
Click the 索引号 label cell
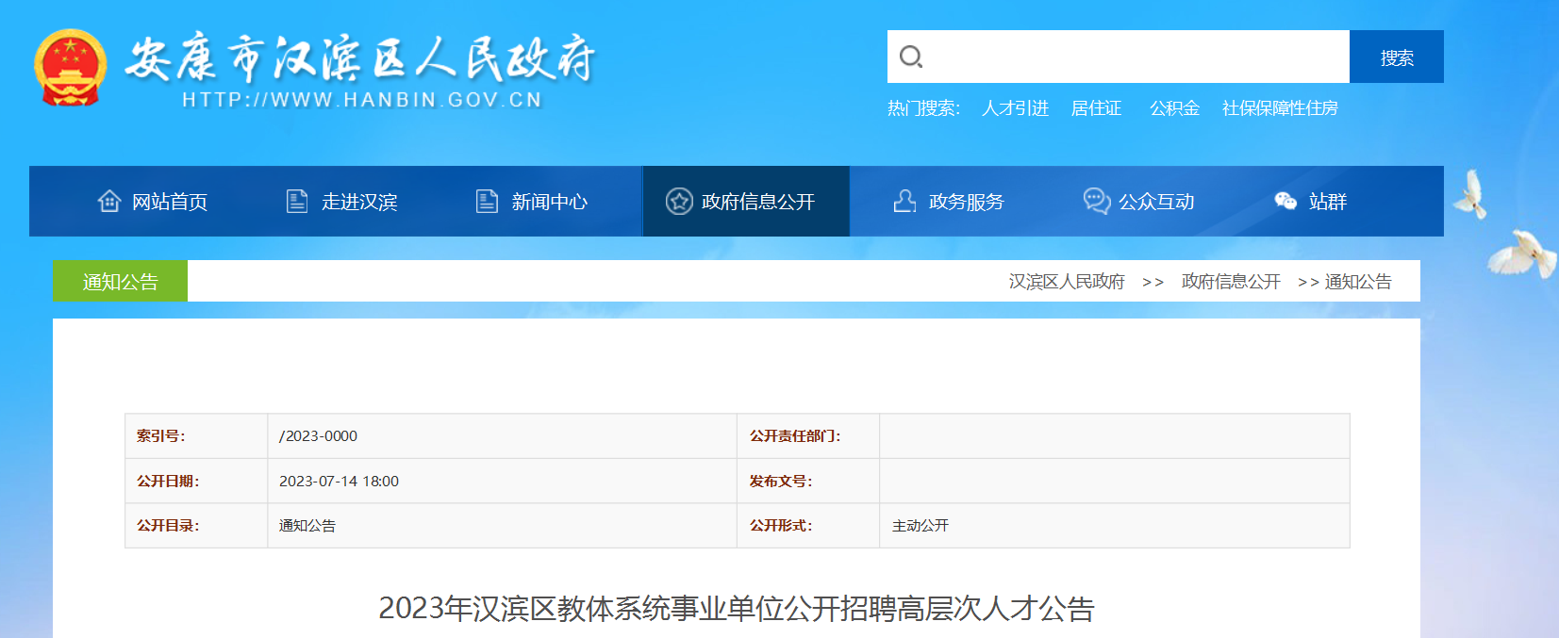(196, 436)
